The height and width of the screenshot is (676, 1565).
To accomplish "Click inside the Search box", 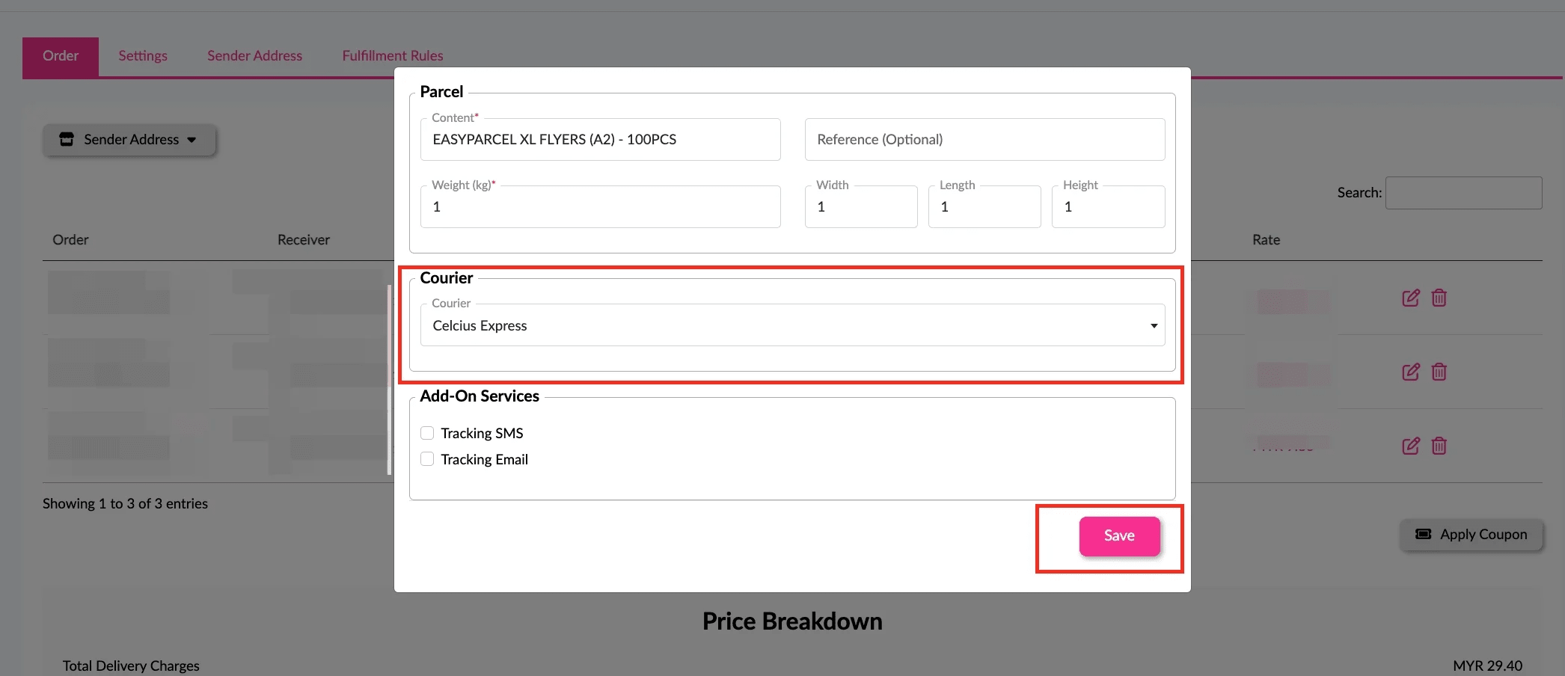I will [x=1463, y=192].
